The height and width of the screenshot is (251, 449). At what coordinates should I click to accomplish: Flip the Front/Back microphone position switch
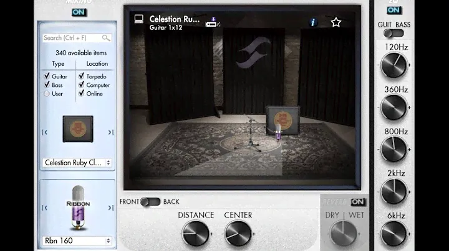[150, 202]
